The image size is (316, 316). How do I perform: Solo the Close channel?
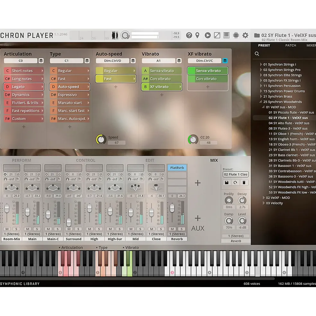click(161, 229)
